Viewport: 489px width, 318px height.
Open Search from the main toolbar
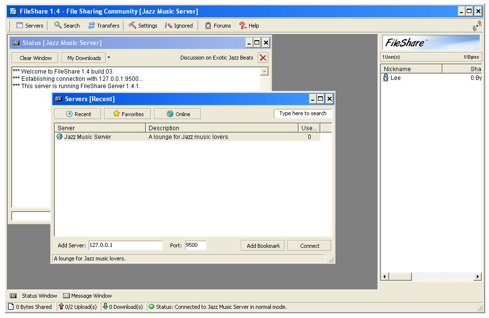point(67,26)
